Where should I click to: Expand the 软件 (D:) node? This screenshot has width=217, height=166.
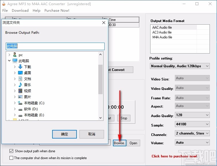15,109
